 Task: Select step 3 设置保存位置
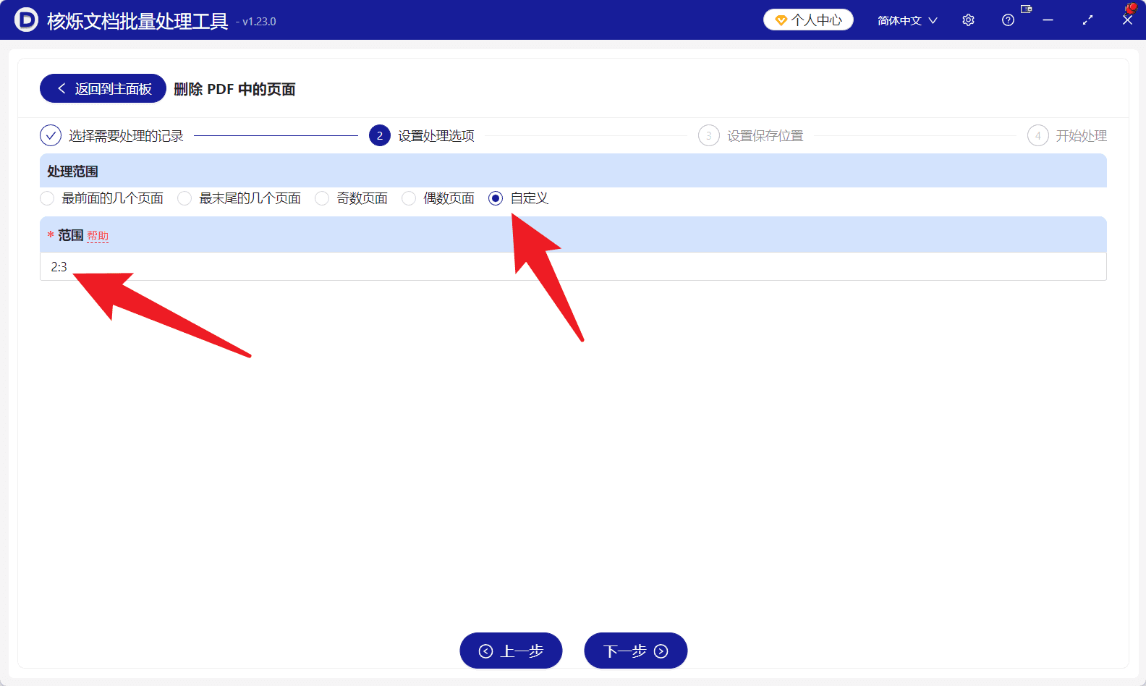click(751, 135)
